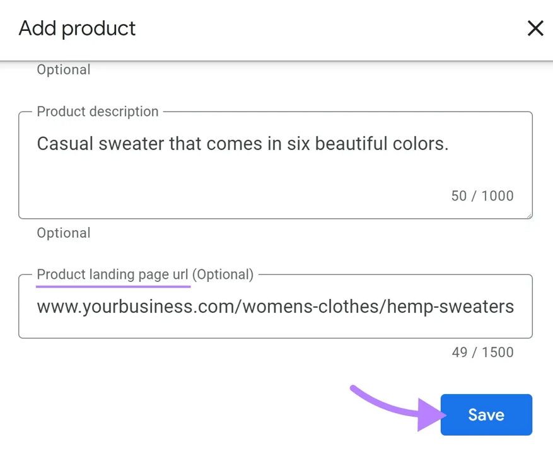
Task: Click the purple arrow pointing to Save
Action: click(397, 407)
